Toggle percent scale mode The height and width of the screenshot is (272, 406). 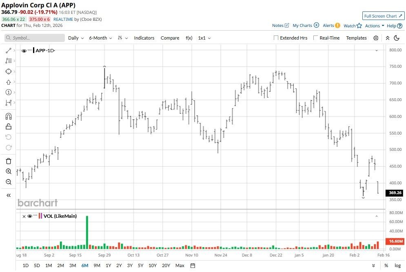(386, 265)
